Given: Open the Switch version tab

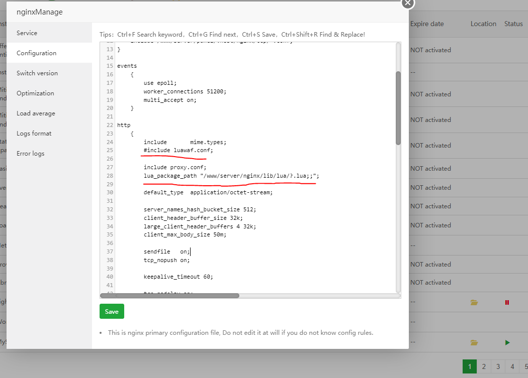Looking at the screenshot, I should tap(49, 73).
